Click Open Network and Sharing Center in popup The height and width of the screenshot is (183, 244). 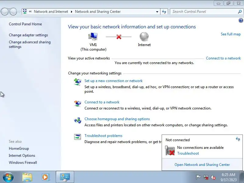tap(202, 165)
